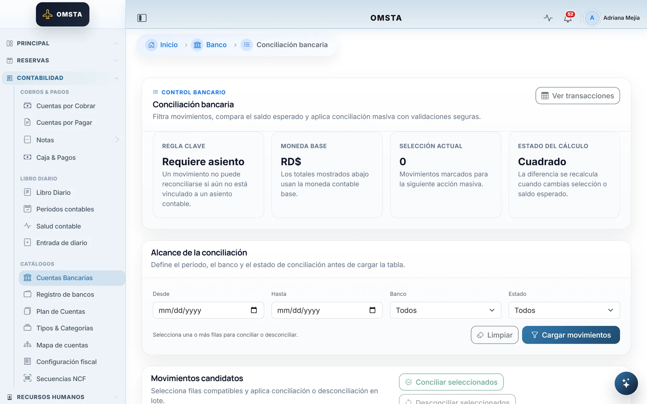Select Cuentas Bancarias in Catálogos
647x404 pixels.
coord(72,278)
